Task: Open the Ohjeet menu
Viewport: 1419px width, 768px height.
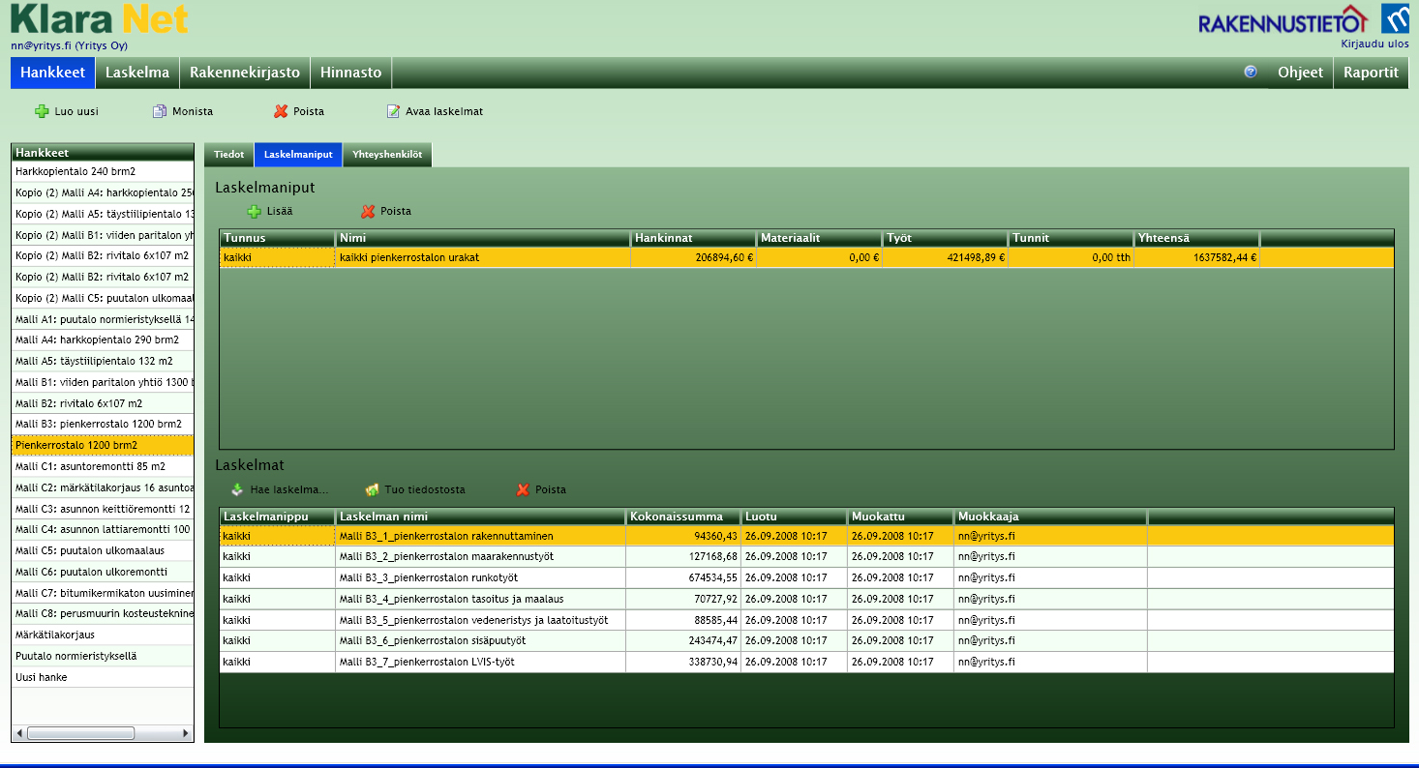Action: (1300, 73)
